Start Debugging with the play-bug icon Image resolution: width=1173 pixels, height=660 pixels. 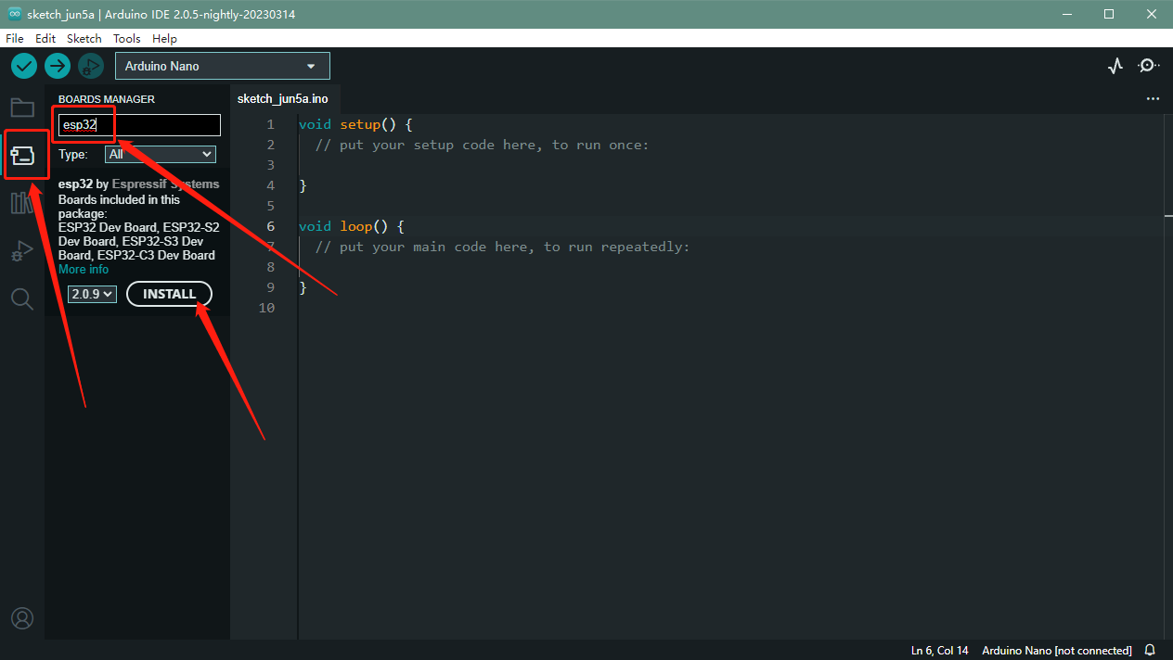tap(90, 66)
